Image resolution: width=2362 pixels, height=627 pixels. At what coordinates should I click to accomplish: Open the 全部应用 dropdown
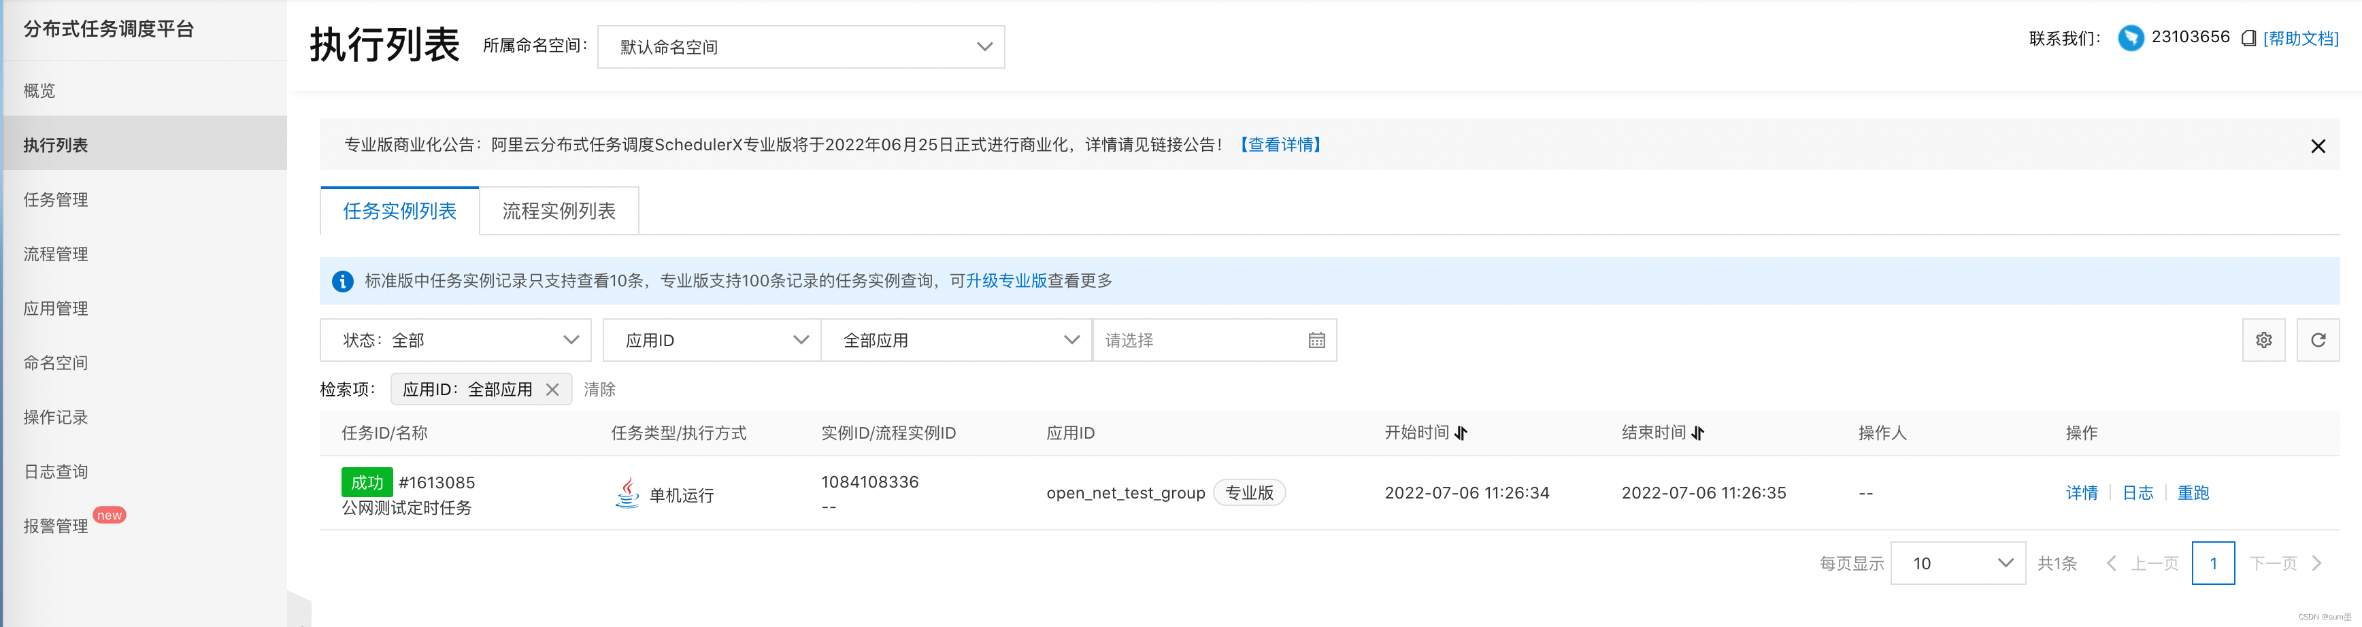click(x=957, y=340)
